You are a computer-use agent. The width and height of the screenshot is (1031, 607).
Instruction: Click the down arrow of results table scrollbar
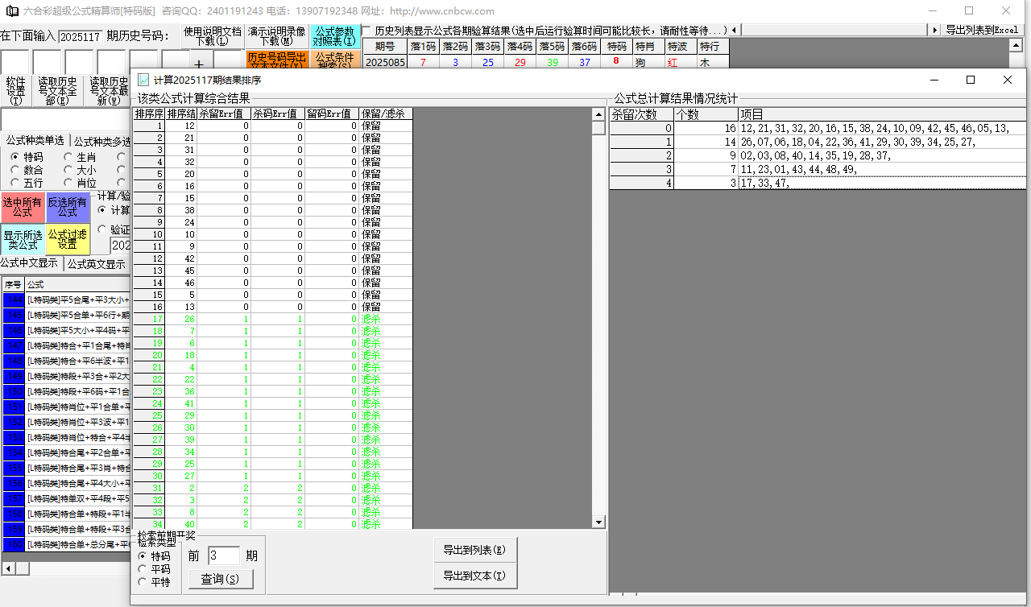pyautogui.click(x=598, y=522)
